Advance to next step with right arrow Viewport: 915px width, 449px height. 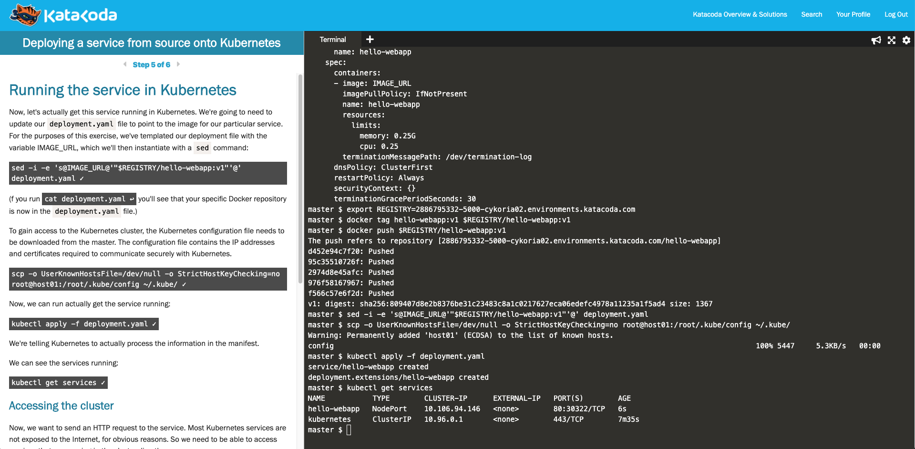coord(178,64)
